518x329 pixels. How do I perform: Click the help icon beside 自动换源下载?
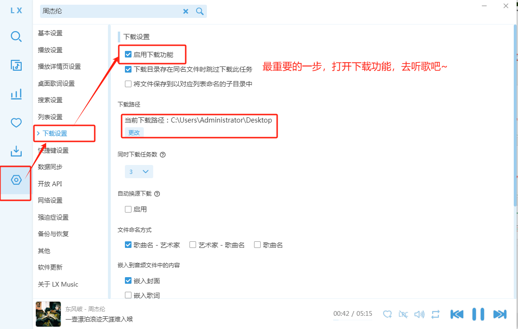click(x=157, y=194)
